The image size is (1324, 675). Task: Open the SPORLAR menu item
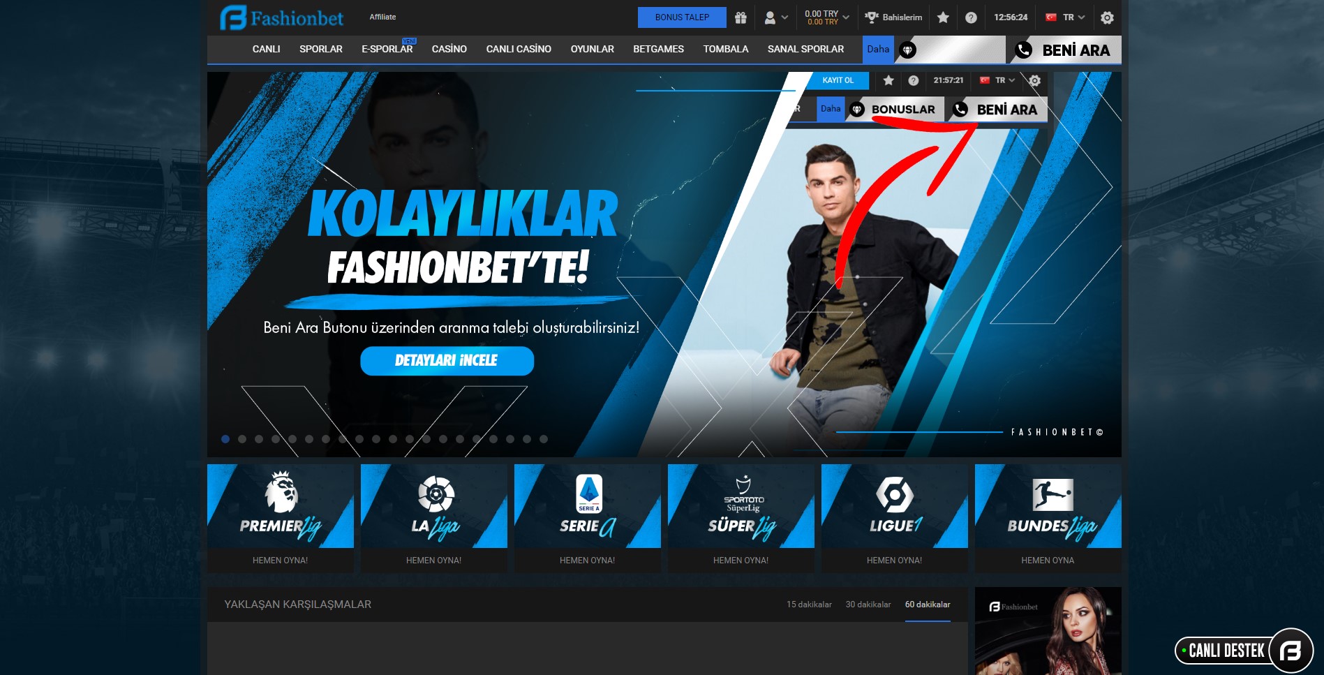coord(321,49)
